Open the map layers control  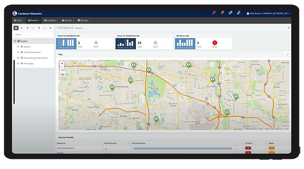[63, 74]
